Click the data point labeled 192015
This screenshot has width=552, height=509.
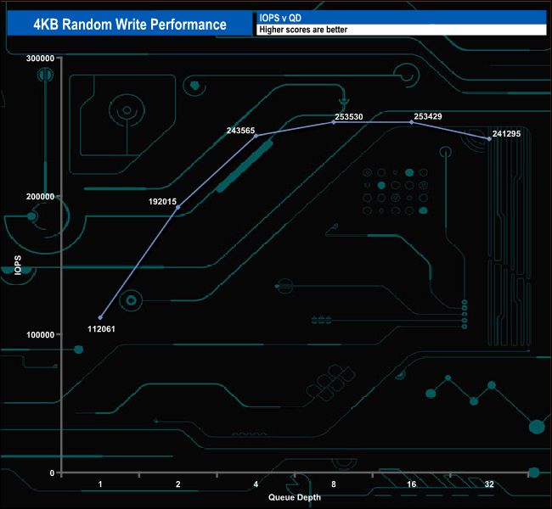pos(178,207)
